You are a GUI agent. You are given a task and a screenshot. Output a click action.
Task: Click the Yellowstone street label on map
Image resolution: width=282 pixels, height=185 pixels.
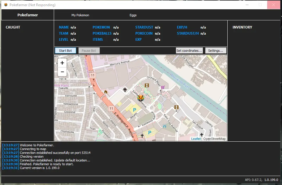[x=70, y=104]
